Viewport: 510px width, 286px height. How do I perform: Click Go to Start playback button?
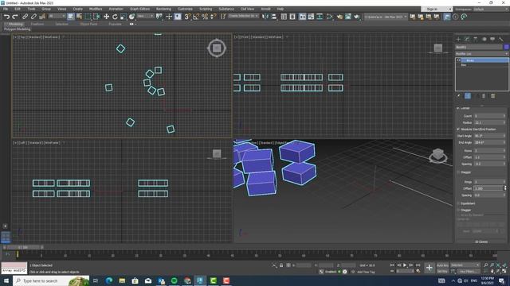392,265
